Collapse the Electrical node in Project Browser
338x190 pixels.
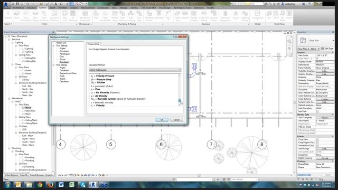pos(9,40)
